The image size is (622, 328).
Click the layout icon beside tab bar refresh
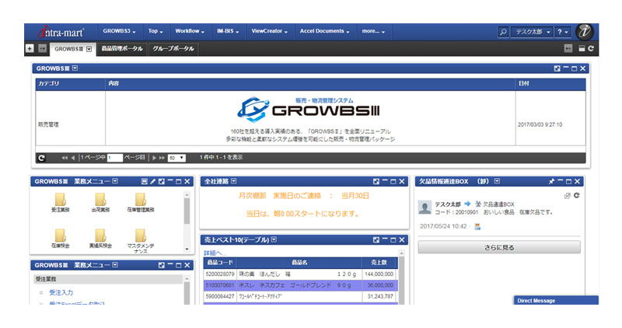(x=582, y=48)
